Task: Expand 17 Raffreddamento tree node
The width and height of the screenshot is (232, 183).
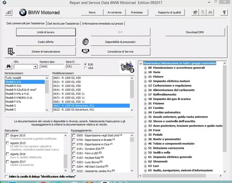Action: (145, 95)
